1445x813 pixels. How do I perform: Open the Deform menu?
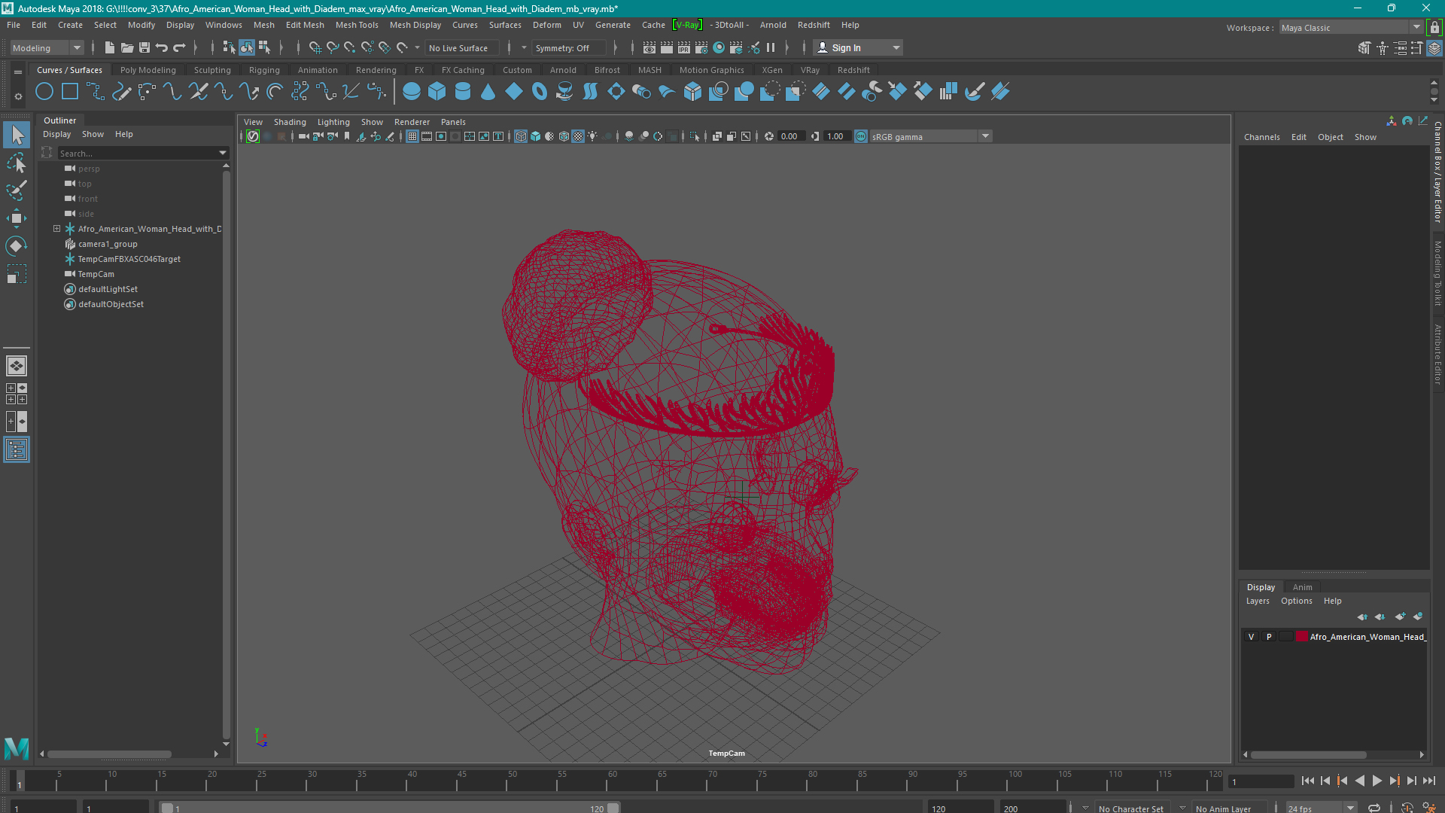coord(546,25)
